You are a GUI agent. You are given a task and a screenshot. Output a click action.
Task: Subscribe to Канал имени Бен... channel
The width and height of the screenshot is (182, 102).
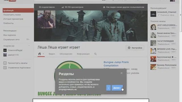click(x=164, y=36)
